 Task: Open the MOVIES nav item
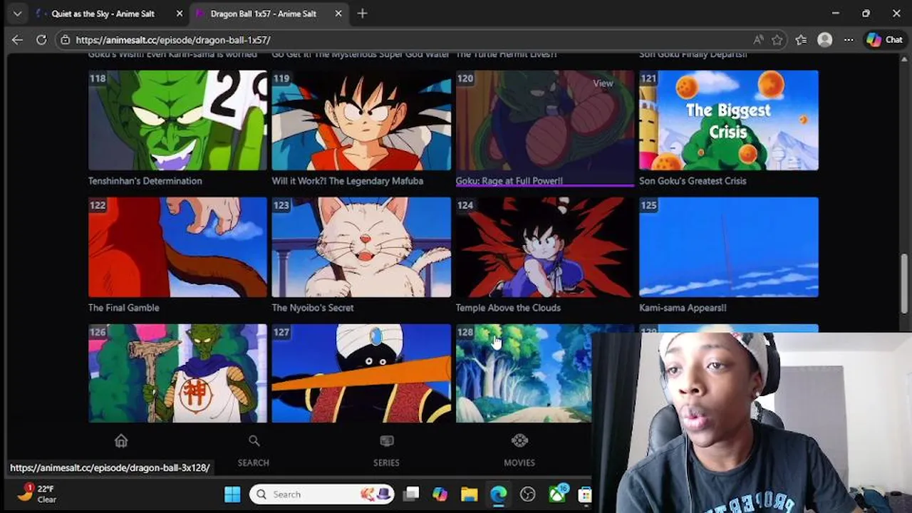click(519, 451)
